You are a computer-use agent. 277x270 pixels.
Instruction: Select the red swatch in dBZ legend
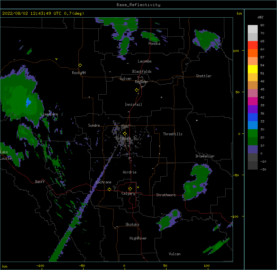click(253, 45)
